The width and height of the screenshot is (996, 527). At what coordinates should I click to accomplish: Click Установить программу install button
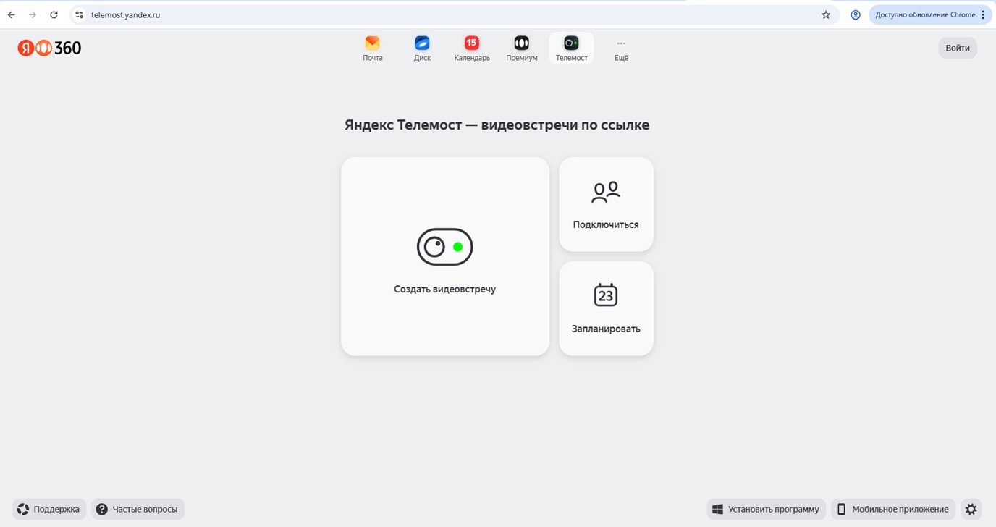tap(766, 509)
